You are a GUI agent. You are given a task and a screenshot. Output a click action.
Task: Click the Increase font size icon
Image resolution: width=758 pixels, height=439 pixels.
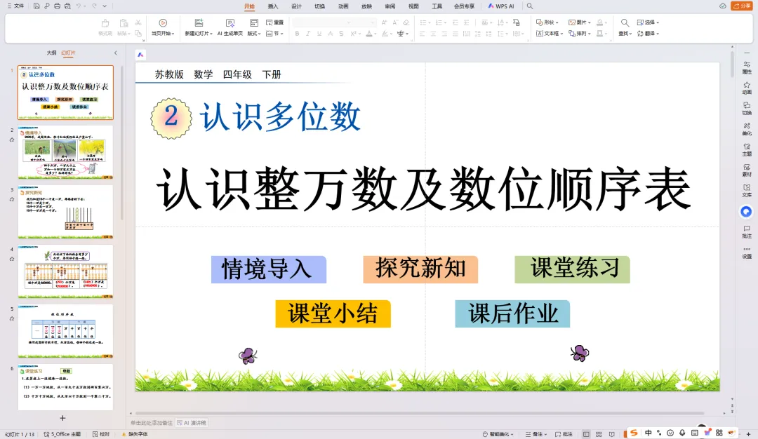click(x=385, y=22)
